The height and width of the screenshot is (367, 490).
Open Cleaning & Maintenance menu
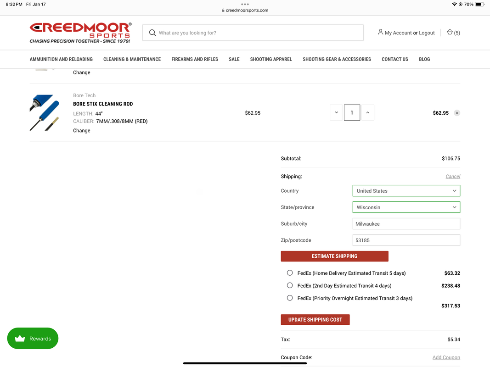132,59
